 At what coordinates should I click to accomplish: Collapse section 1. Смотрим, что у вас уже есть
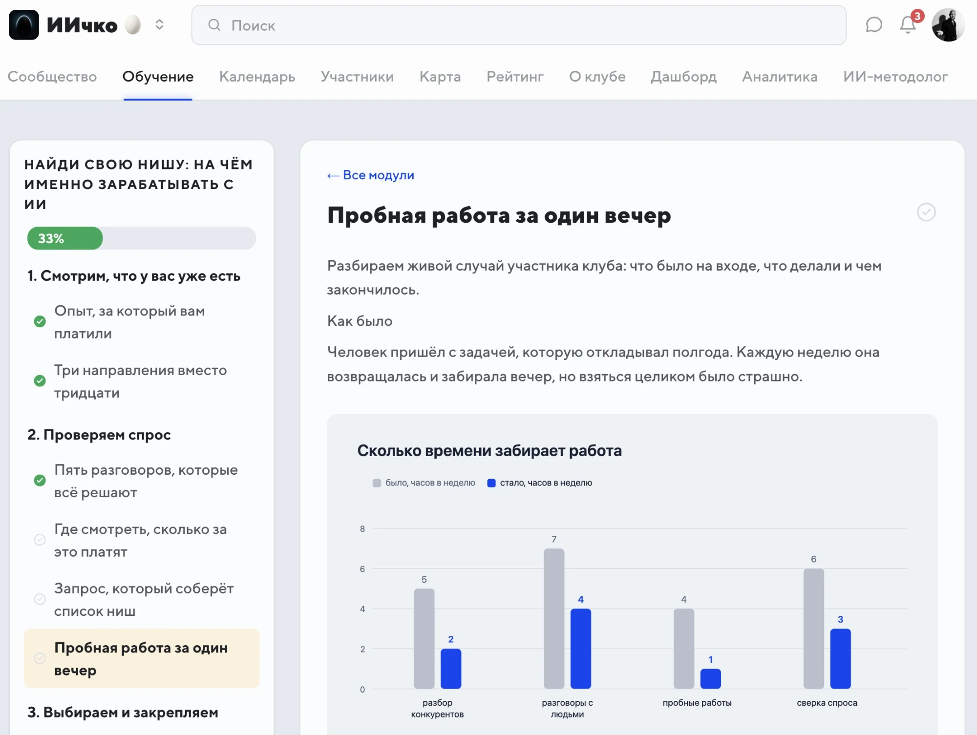[x=134, y=276]
